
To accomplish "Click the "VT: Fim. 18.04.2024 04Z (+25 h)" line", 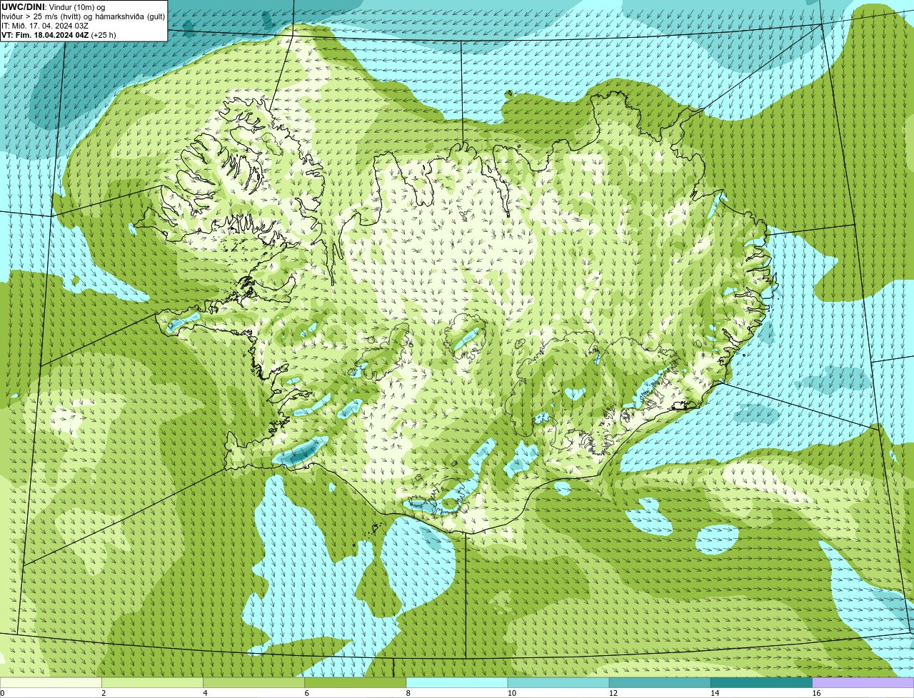I will click(x=59, y=35).
